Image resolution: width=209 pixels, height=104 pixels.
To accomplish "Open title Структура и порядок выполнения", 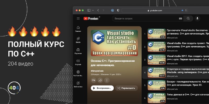I will coord(188,71).
